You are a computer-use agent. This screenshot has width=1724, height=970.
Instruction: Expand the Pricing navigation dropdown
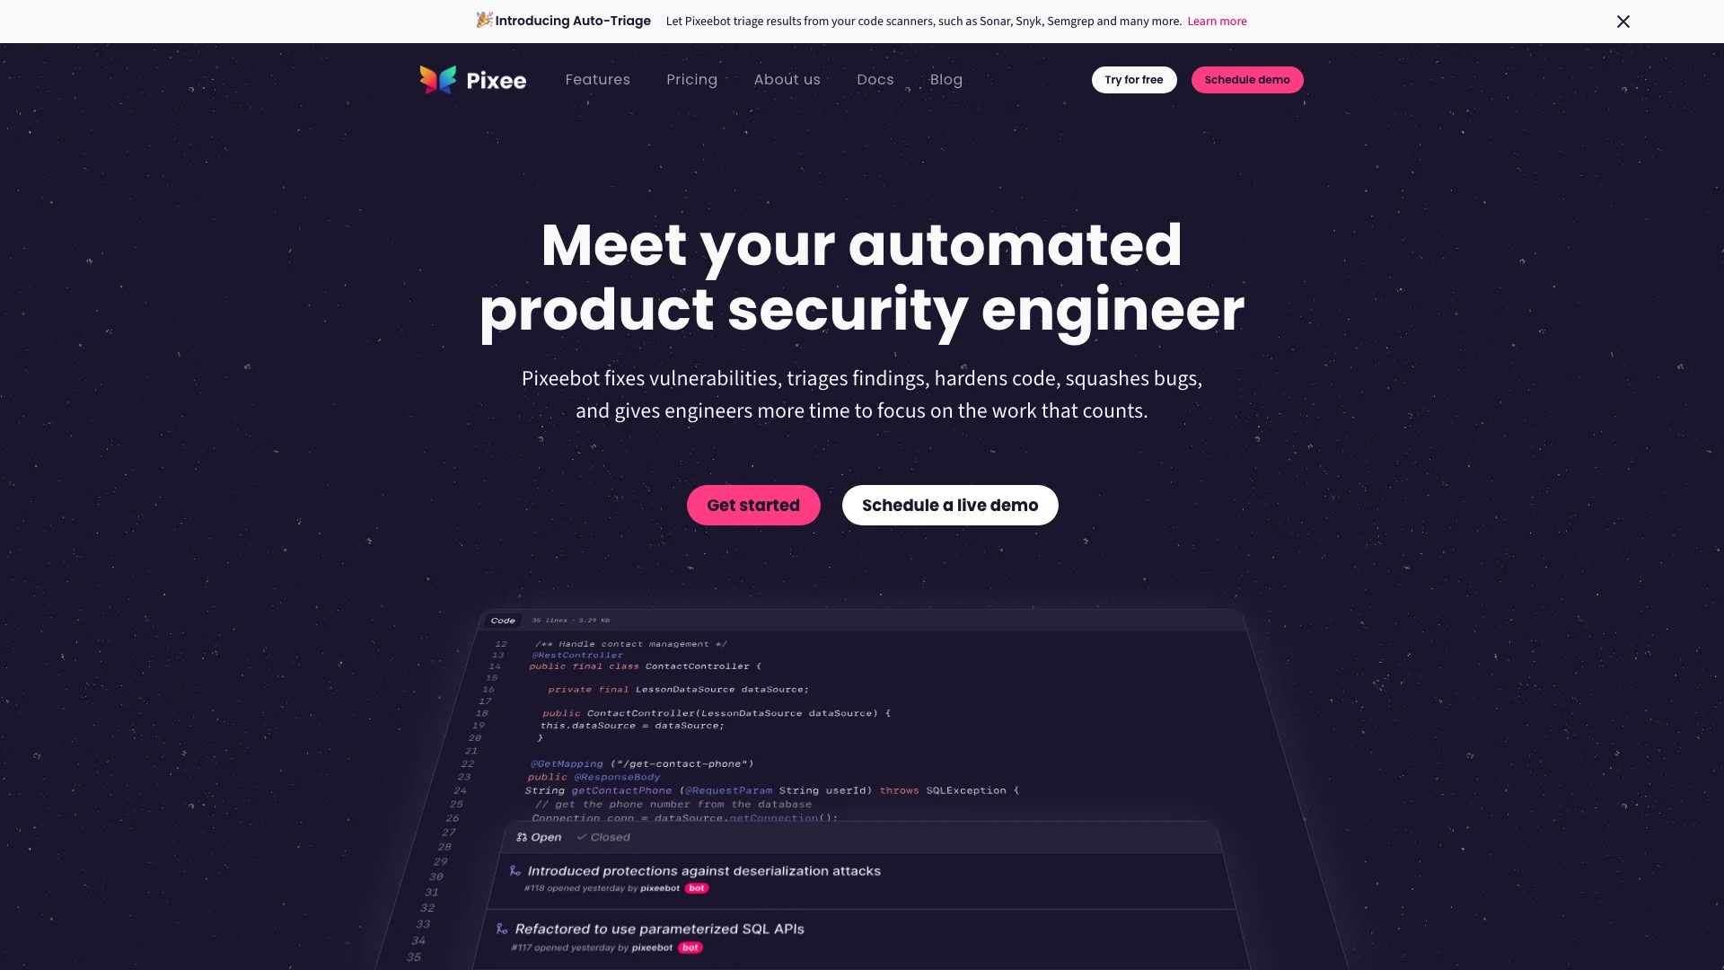[x=691, y=79]
